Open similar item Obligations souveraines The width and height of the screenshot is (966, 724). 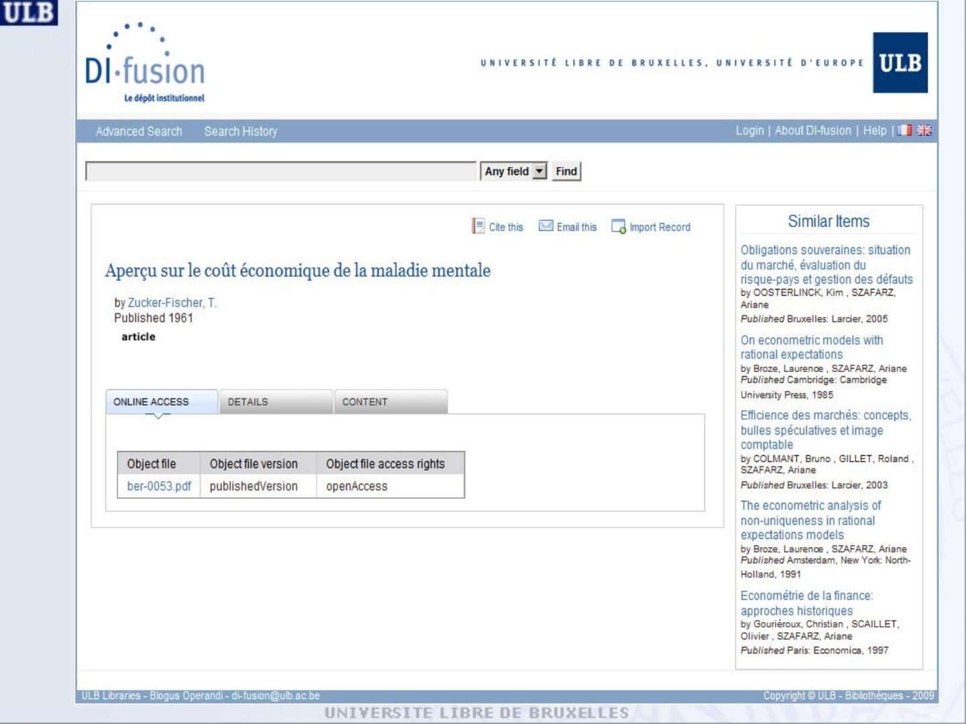(x=826, y=264)
